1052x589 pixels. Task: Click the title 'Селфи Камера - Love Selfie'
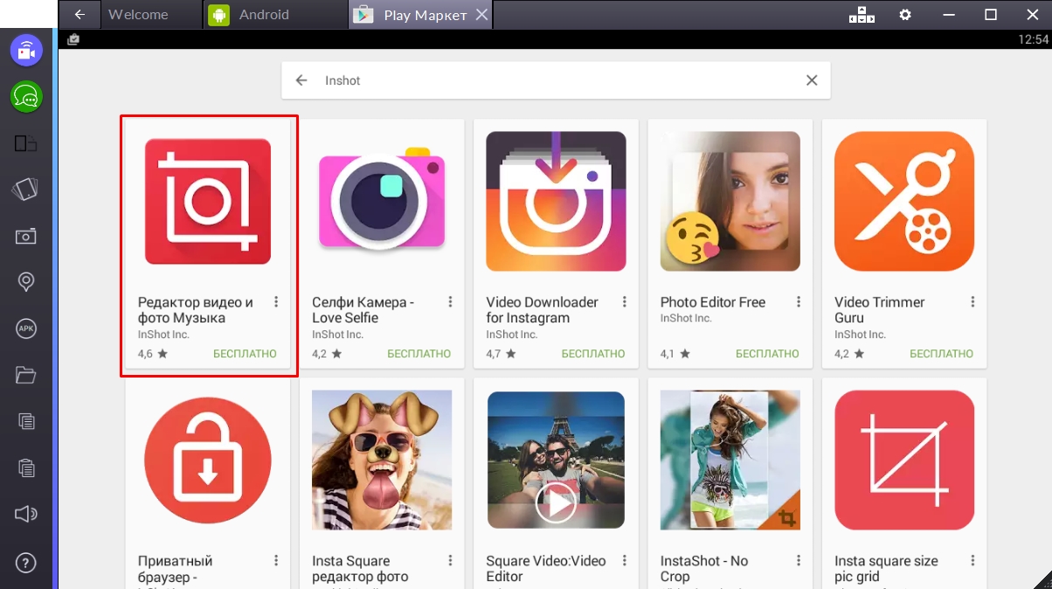pos(363,310)
